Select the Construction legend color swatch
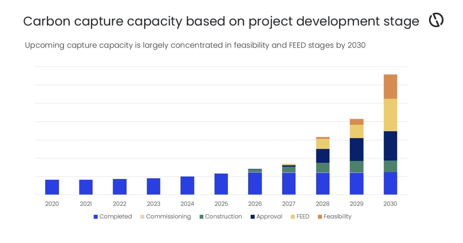Image resolution: width=463 pixels, height=243 pixels. (x=201, y=217)
